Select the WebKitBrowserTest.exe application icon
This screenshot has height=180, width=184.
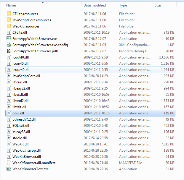coord(9,169)
